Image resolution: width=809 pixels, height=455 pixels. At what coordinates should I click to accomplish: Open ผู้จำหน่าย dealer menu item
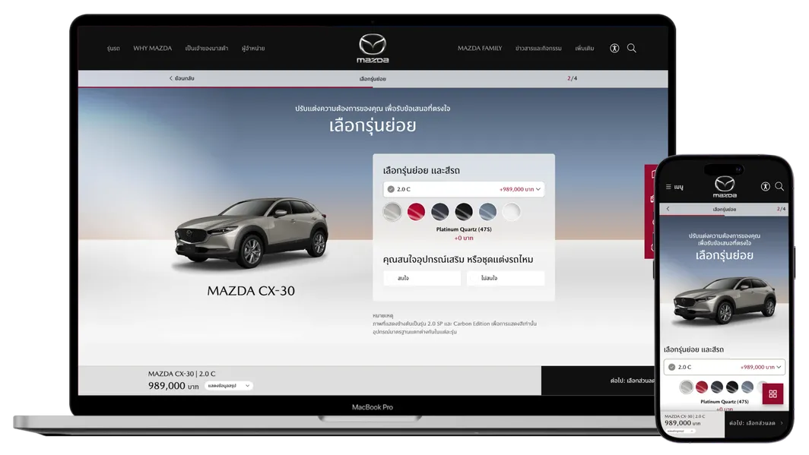[252, 49]
